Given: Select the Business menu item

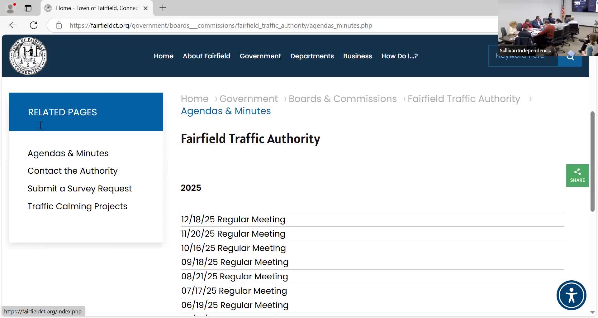Looking at the screenshot, I should 357,56.
